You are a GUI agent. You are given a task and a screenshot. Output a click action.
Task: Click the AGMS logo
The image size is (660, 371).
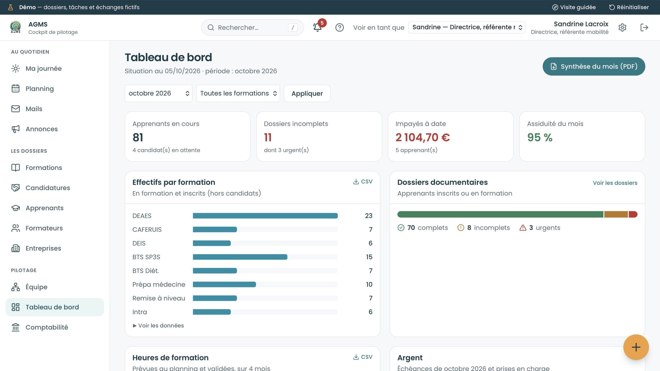(16, 27)
